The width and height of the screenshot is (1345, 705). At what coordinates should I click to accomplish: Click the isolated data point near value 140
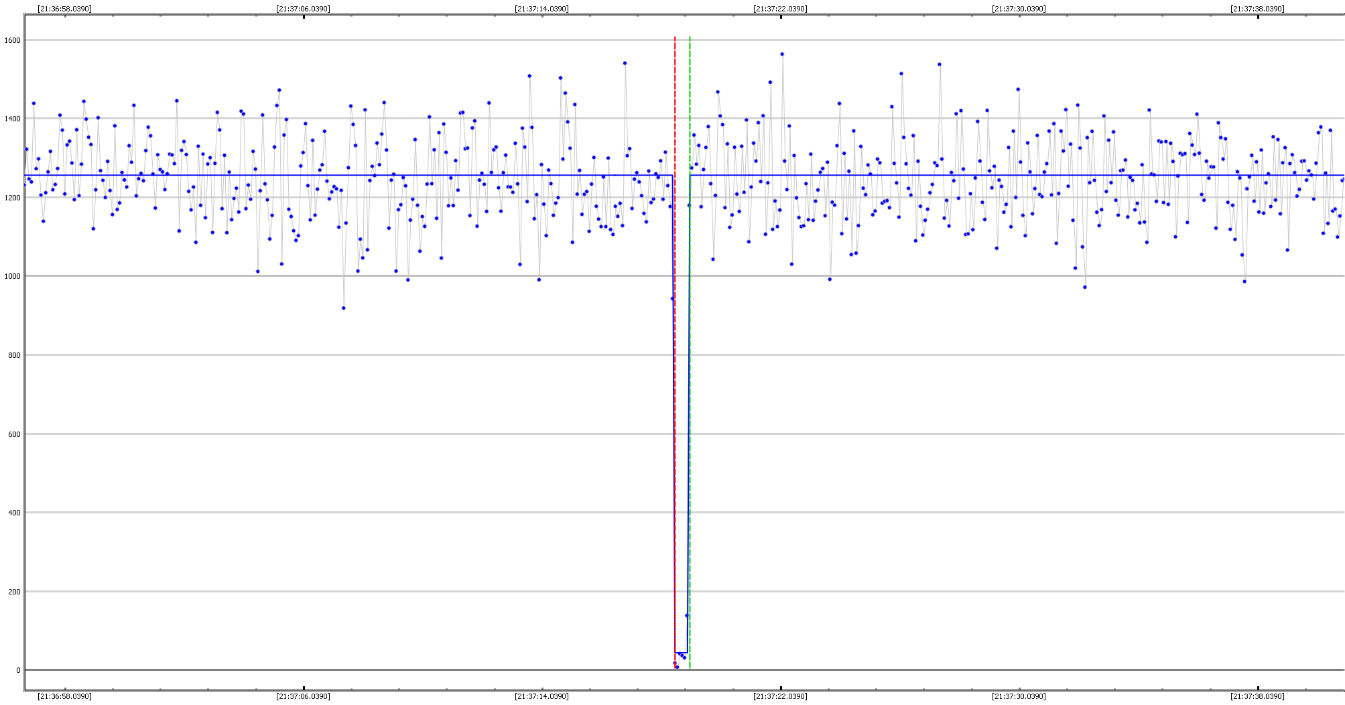[686, 615]
